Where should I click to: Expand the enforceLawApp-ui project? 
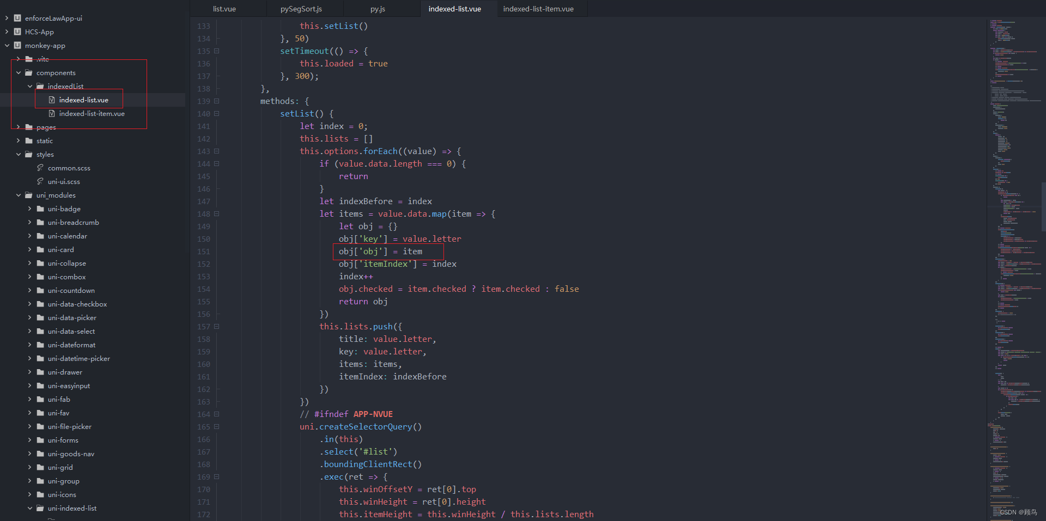pyautogui.click(x=7, y=18)
